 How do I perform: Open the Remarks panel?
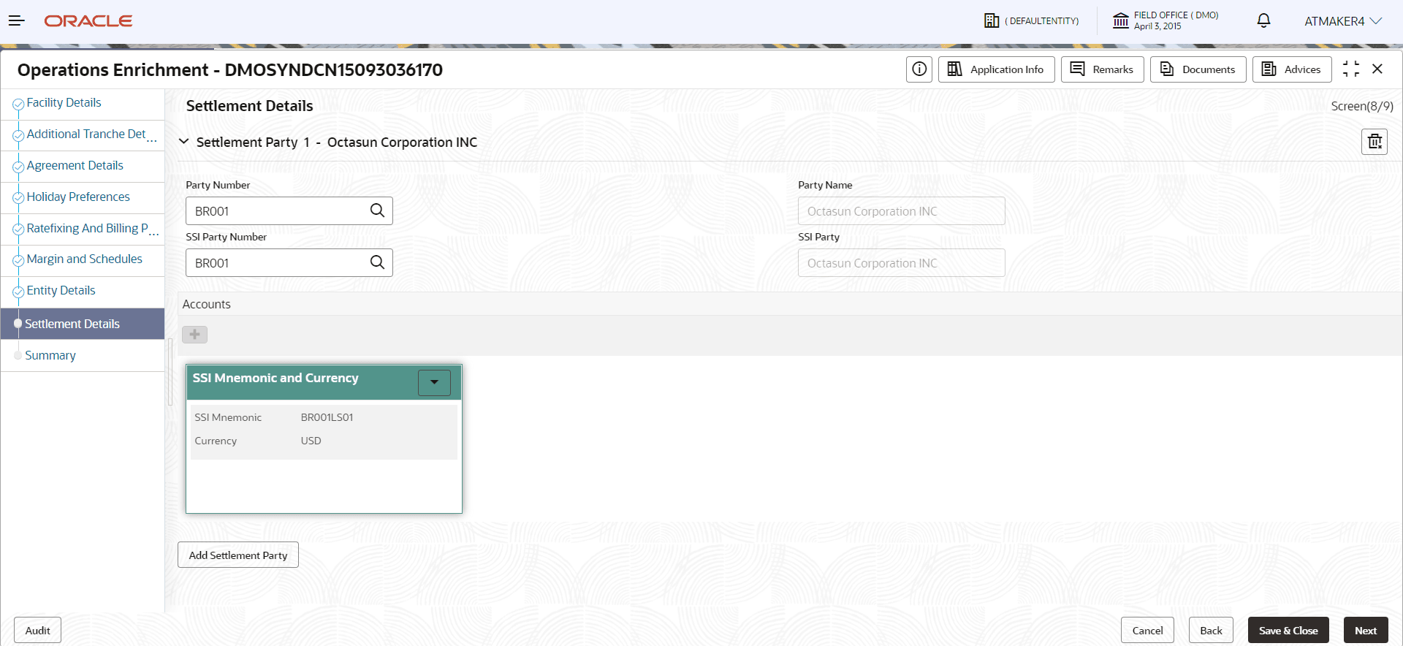[1103, 69]
